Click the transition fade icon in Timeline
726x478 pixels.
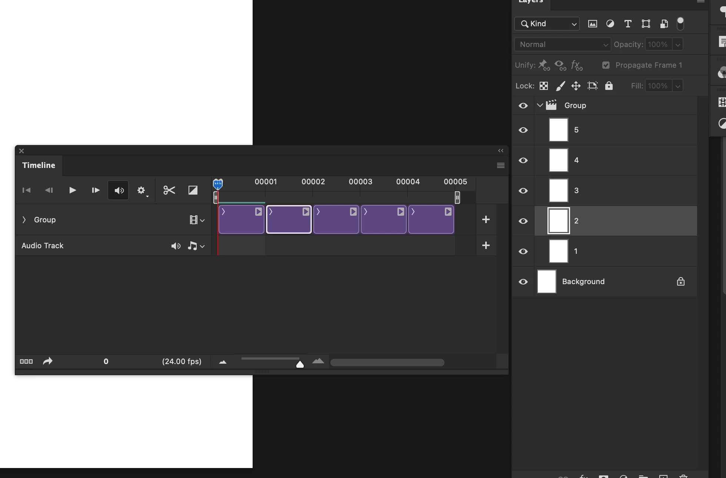pyautogui.click(x=193, y=190)
